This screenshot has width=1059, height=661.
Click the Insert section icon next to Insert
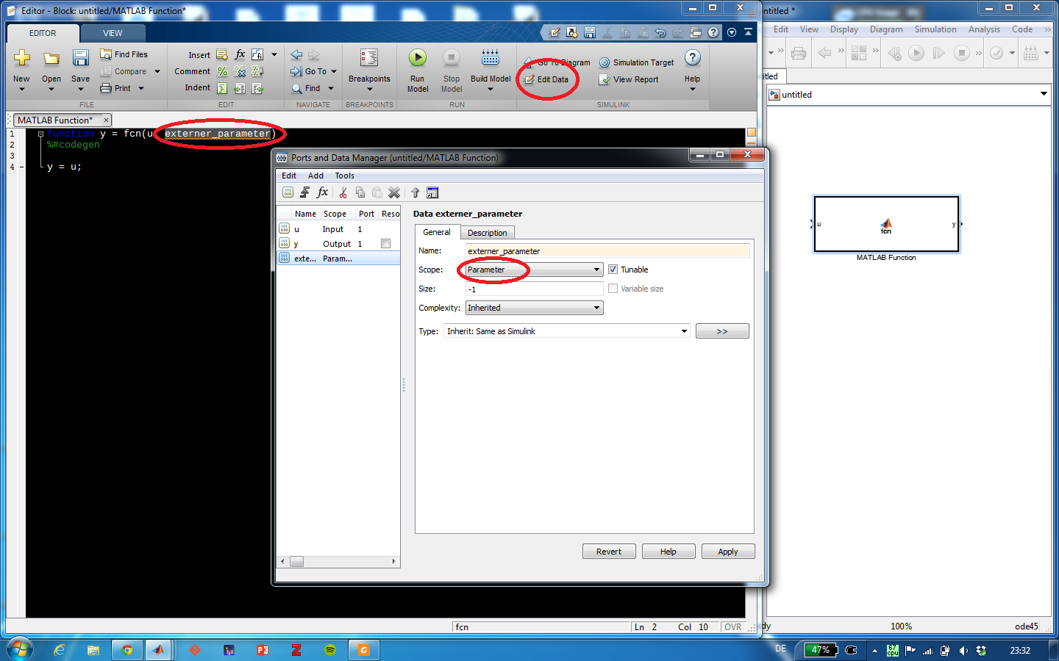pos(222,54)
